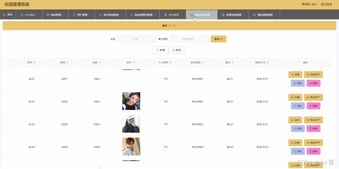
Task: Click the 下载 link in row 姓名4
Action: pyautogui.click(x=165, y=147)
